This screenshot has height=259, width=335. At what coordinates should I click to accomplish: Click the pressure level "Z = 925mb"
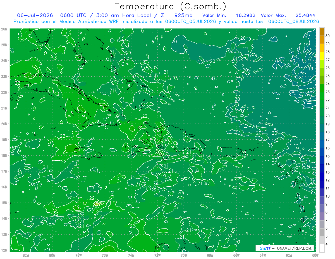[176, 15]
